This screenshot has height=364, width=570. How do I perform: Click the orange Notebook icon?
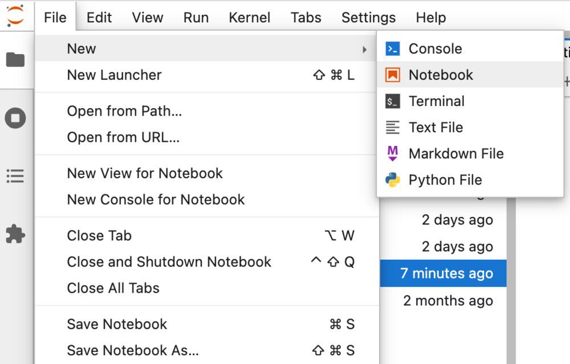click(393, 75)
